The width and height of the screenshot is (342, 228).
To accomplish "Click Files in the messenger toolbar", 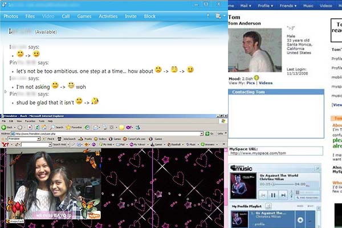I will point(30,17).
